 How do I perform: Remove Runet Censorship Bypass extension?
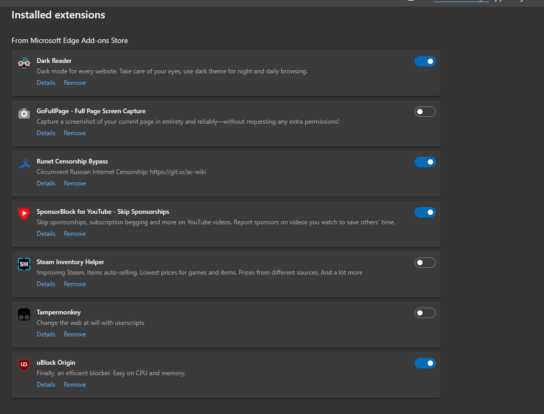click(75, 183)
